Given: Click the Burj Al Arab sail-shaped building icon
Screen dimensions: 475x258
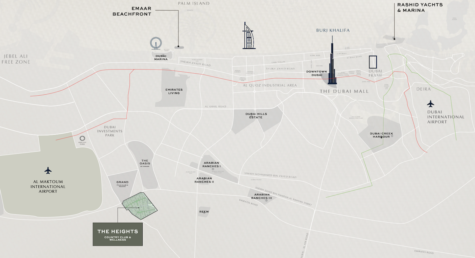Looking at the screenshot, I should 248,36.
